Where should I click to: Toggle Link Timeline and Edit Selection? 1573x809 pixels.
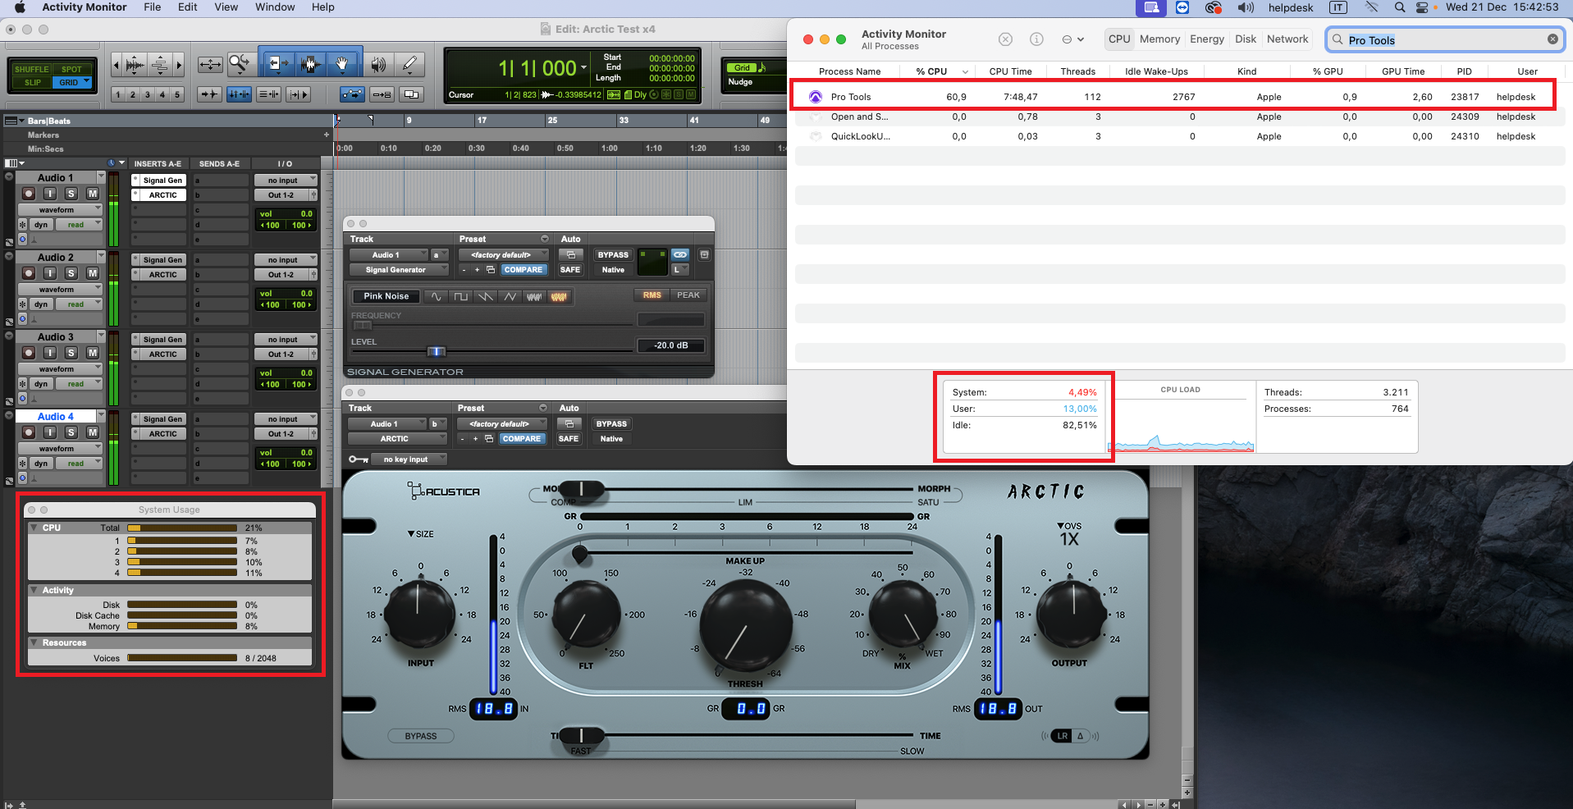[x=239, y=94]
